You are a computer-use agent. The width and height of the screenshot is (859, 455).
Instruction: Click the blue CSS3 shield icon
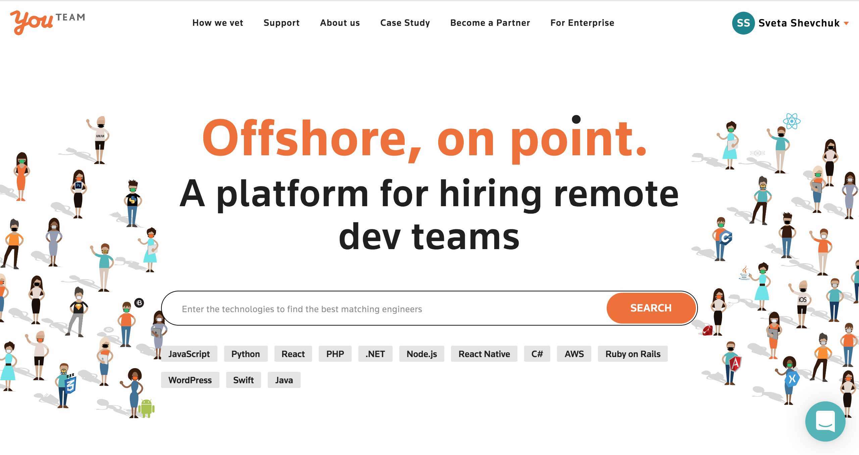click(71, 384)
